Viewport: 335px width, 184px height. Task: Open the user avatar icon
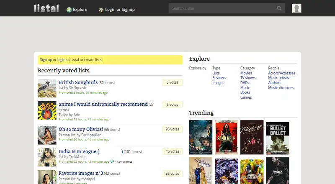coord(296,8)
